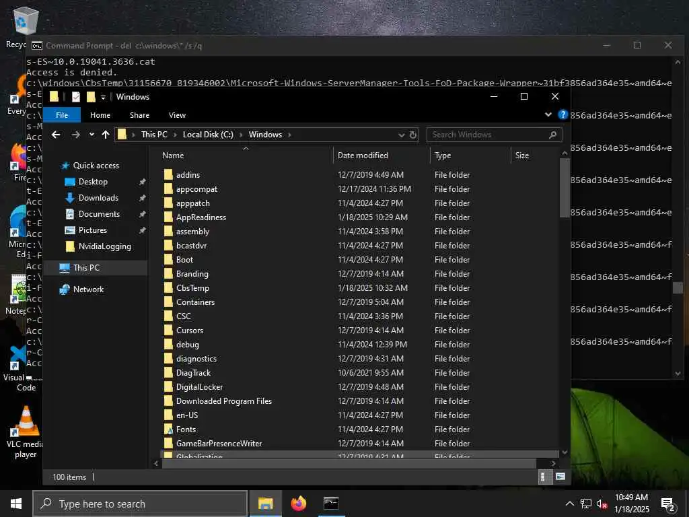Open Firefox from the taskbar

298,504
